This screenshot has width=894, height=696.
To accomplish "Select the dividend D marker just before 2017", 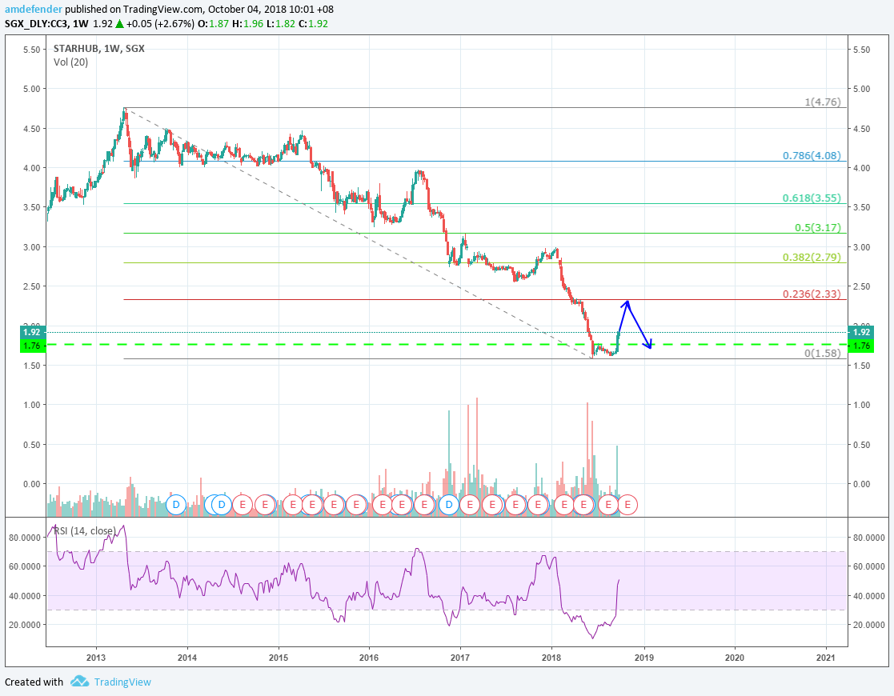I will 449,505.
